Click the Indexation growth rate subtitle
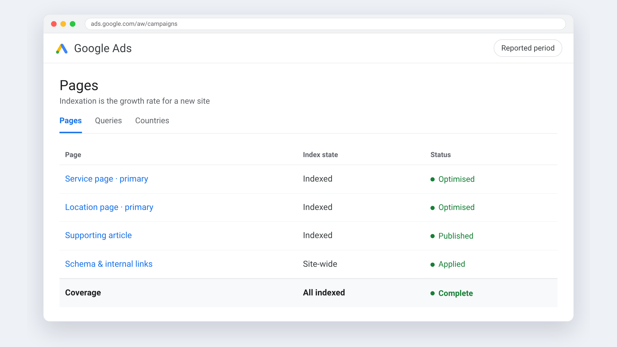This screenshot has width=617, height=347. point(135,101)
